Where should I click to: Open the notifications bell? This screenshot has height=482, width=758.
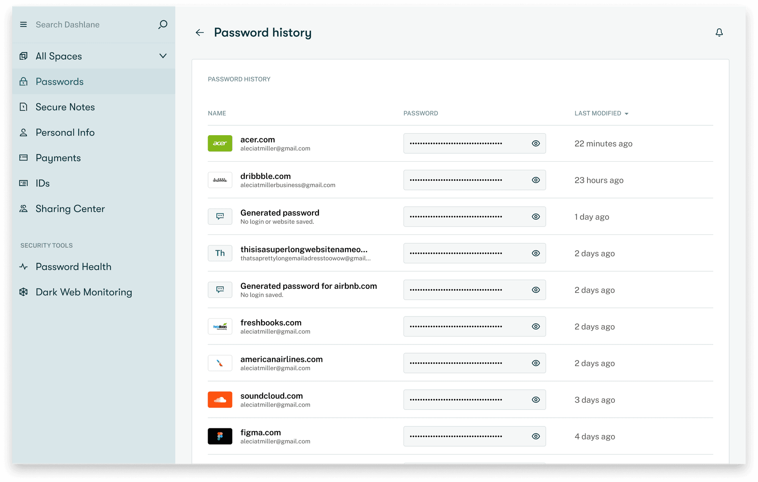point(719,32)
